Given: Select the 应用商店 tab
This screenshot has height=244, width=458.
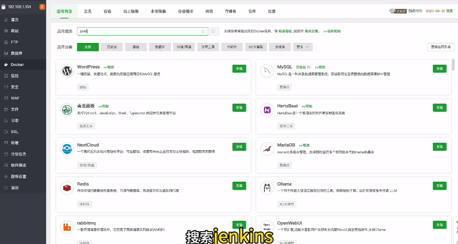Looking at the screenshot, I should point(64,11).
